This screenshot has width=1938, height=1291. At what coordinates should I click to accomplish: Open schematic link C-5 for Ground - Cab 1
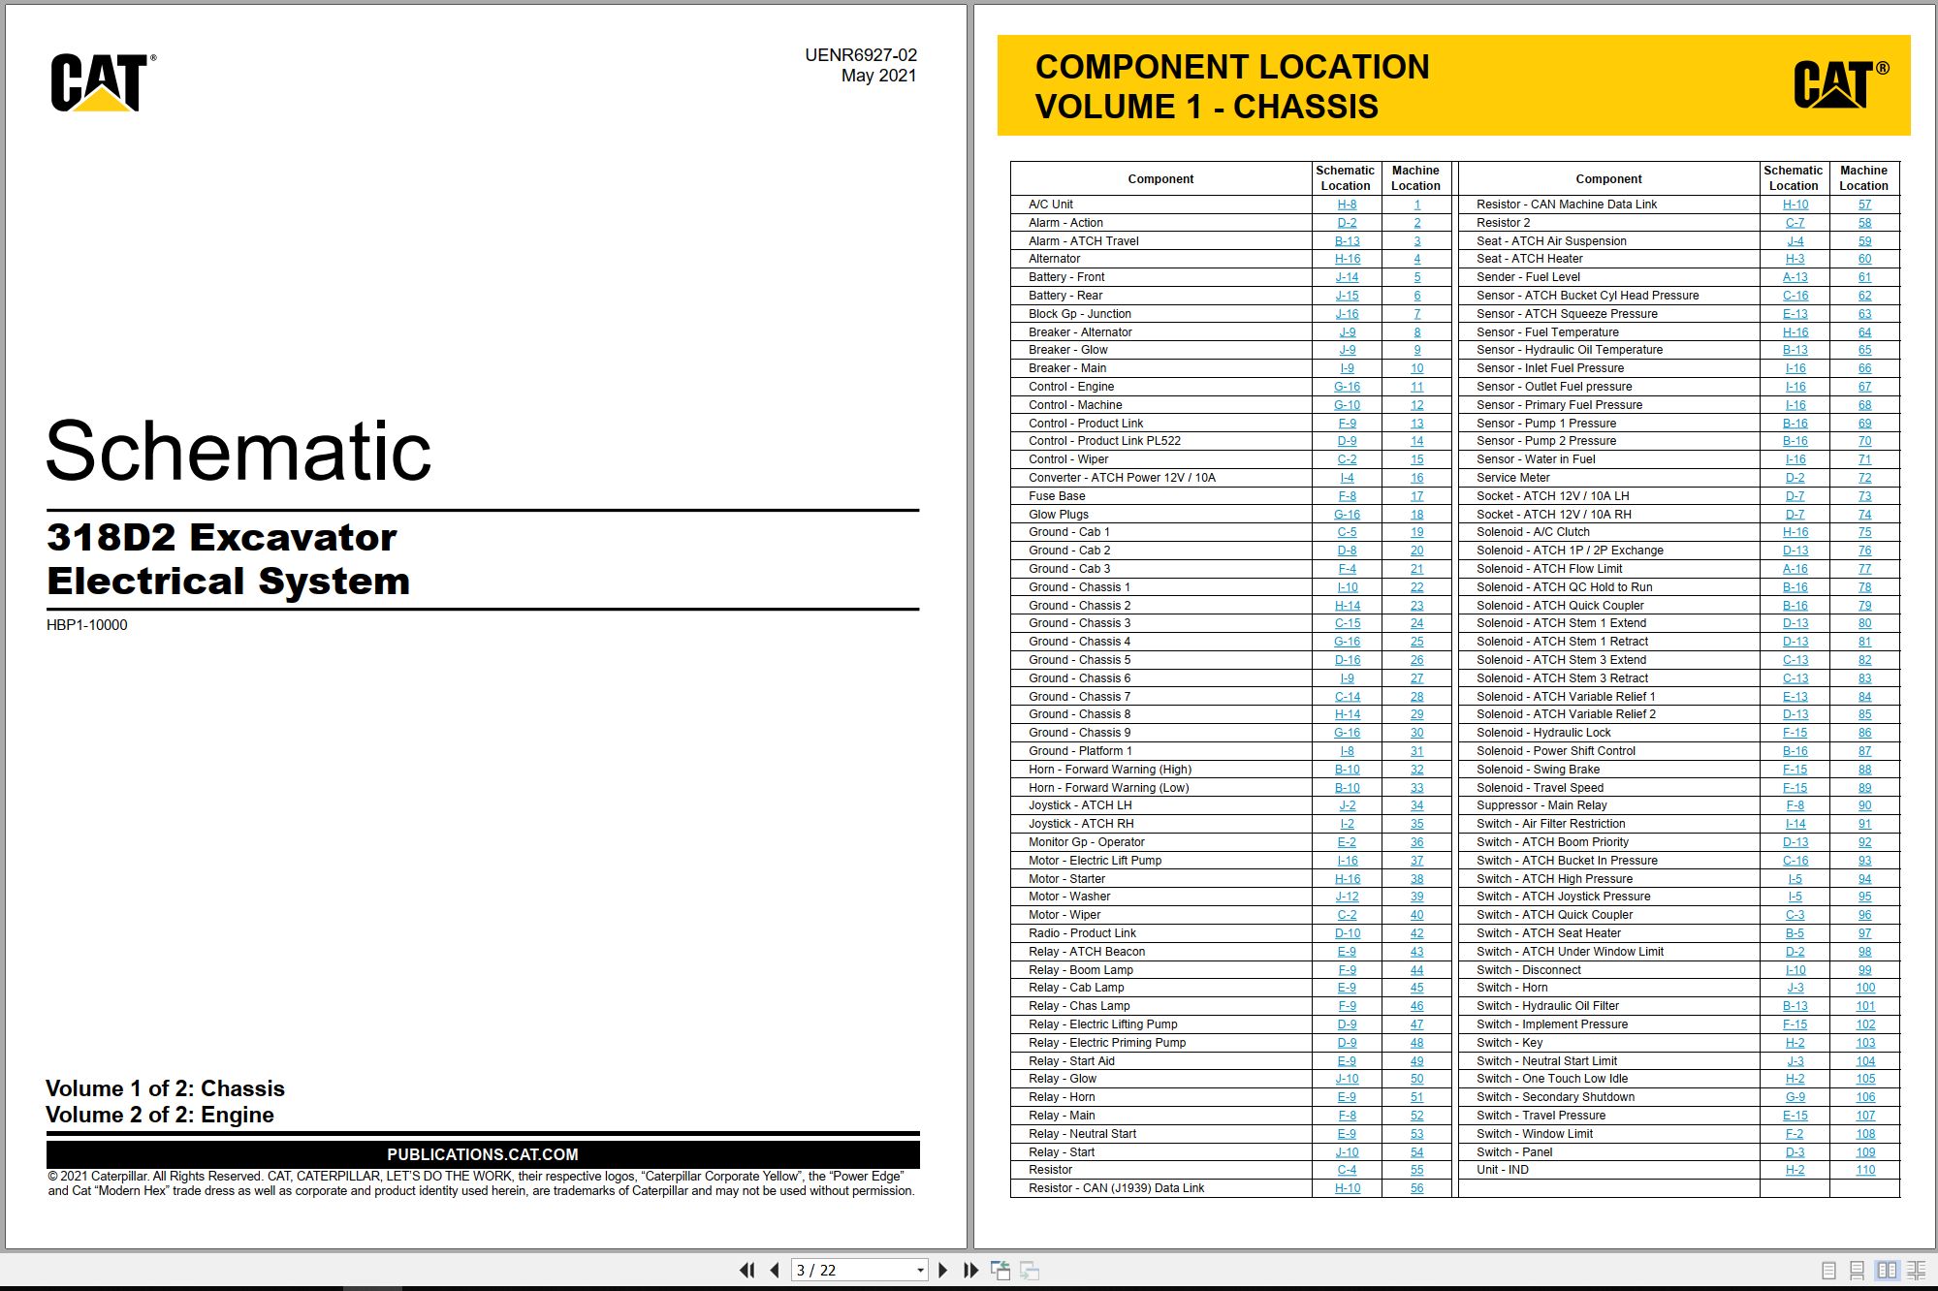point(1347,532)
